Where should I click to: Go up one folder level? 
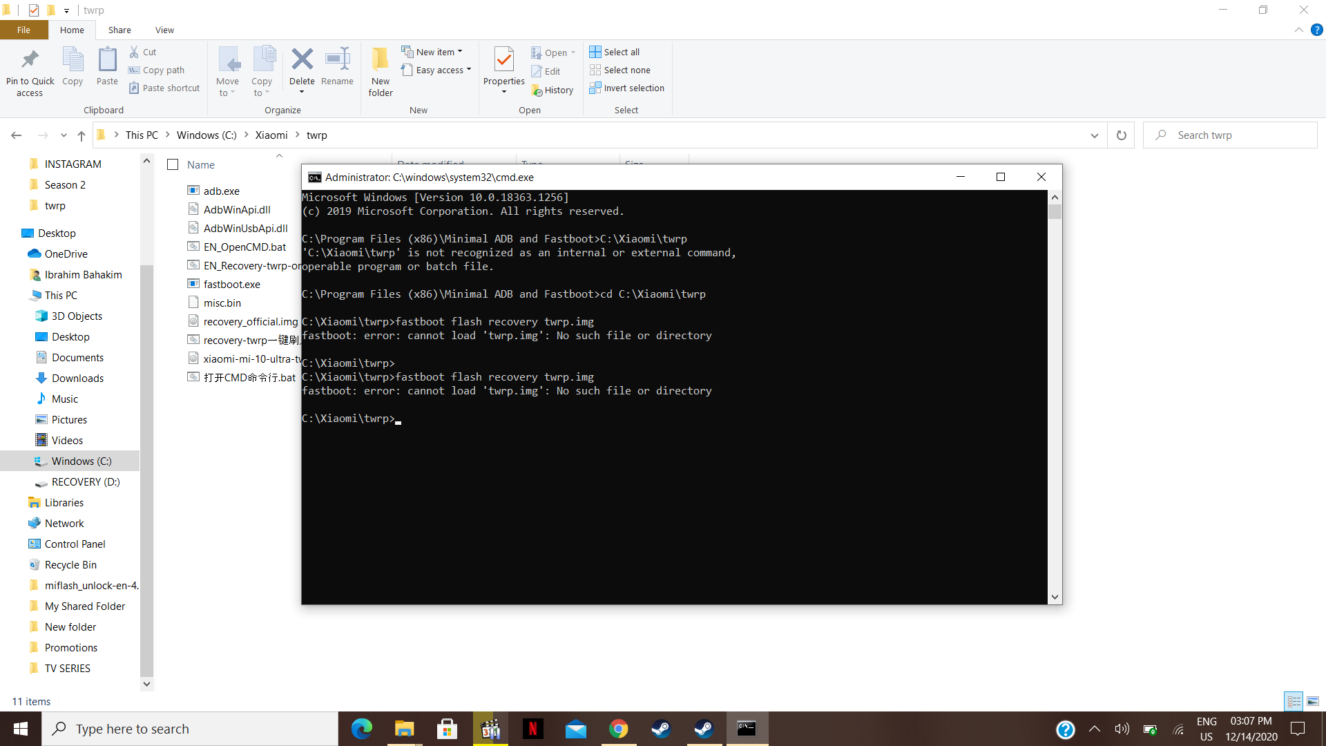pyautogui.click(x=81, y=135)
